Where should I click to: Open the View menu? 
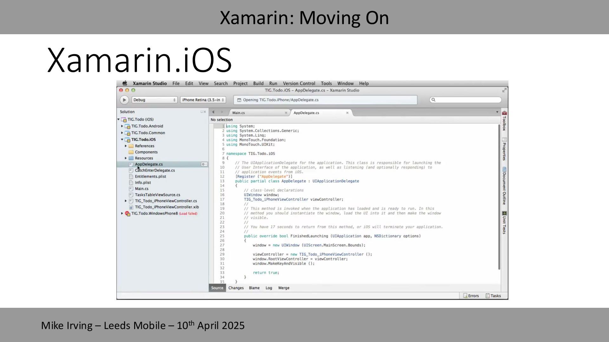[204, 83]
